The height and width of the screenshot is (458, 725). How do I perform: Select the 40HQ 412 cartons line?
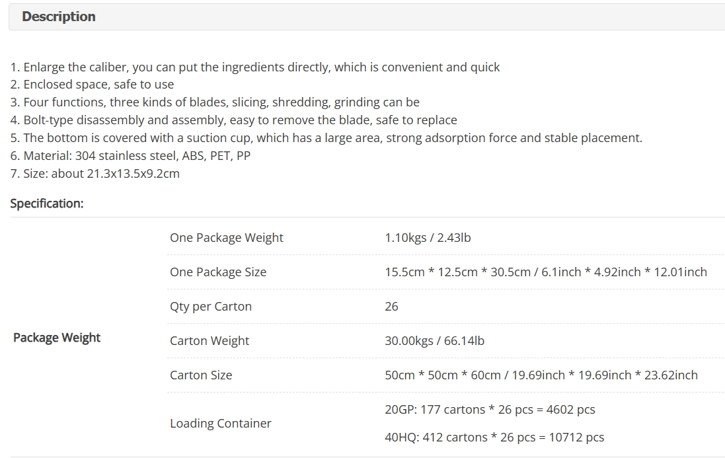tap(494, 438)
